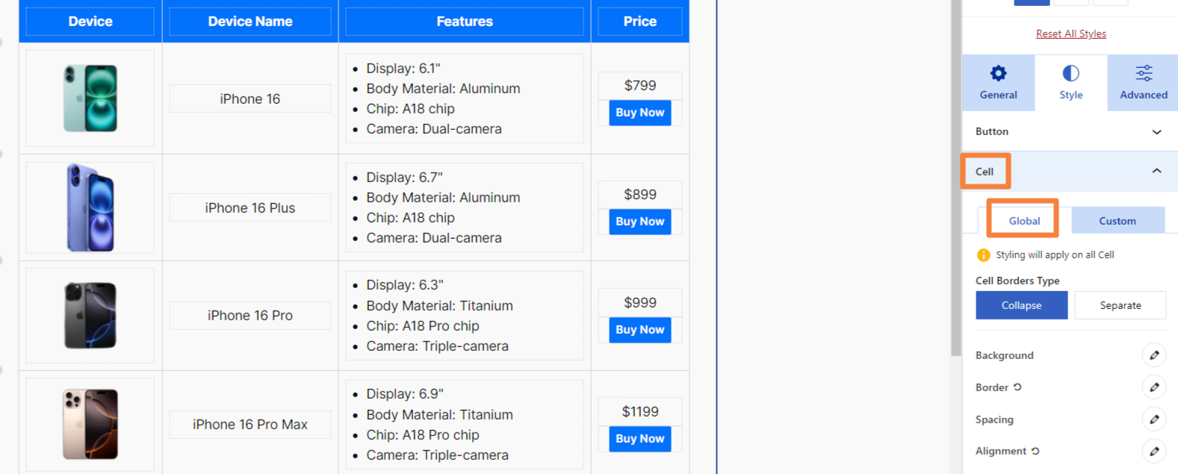Viewport: 1178px width, 474px height.
Task: Open the General settings gear tab
Action: 998,83
